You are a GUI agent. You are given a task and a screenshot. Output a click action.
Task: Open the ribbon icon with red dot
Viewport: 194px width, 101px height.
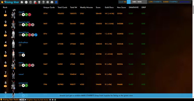[35, 2]
